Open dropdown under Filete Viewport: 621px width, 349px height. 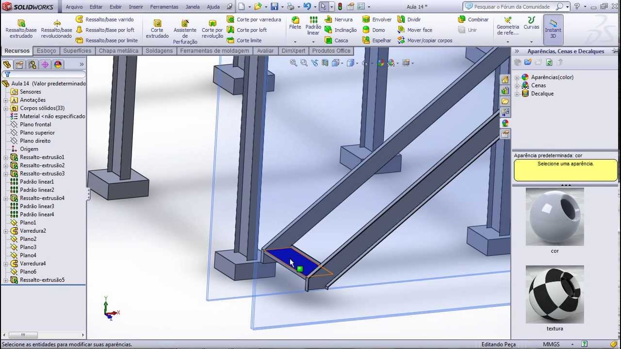(295, 42)
